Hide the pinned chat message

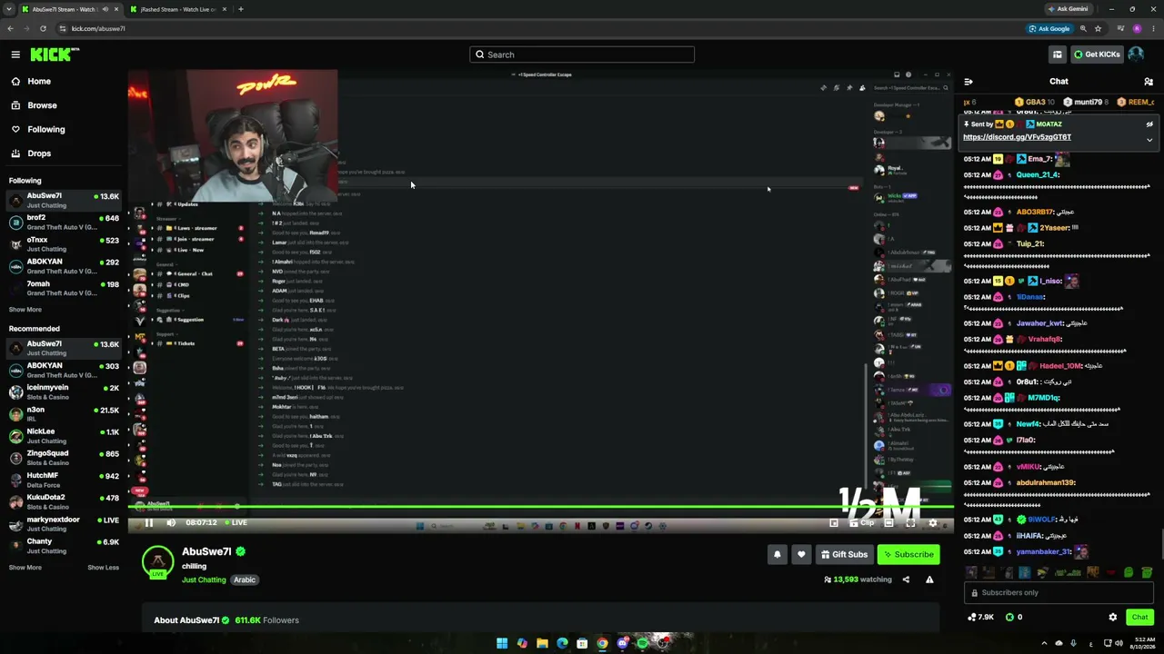pyautogui.click(x=1149, y=124)
